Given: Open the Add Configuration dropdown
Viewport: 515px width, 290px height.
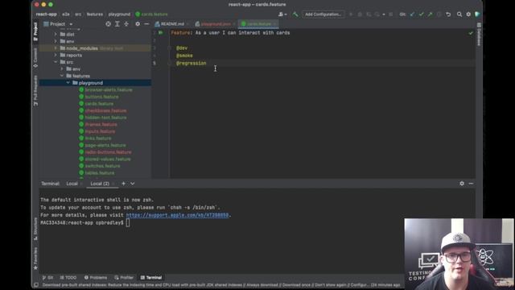Looking at the screenshot, I should click(323, 14).
